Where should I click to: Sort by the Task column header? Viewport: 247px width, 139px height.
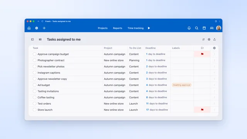[x=36, y=48]
